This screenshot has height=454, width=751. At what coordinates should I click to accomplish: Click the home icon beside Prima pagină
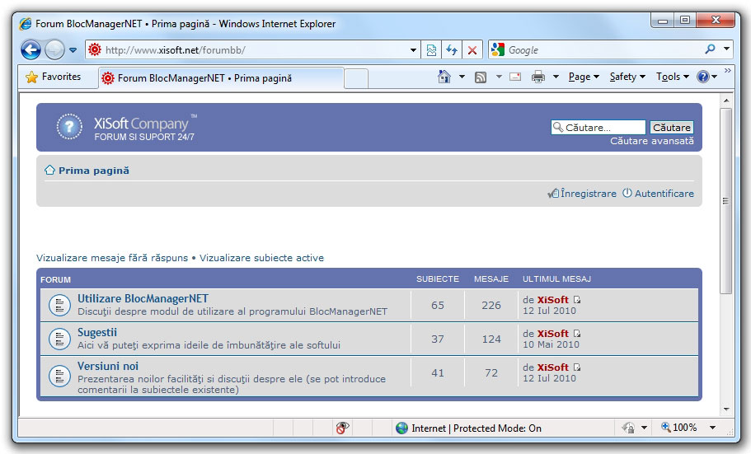pyautogui.click(x=49, y=170)
